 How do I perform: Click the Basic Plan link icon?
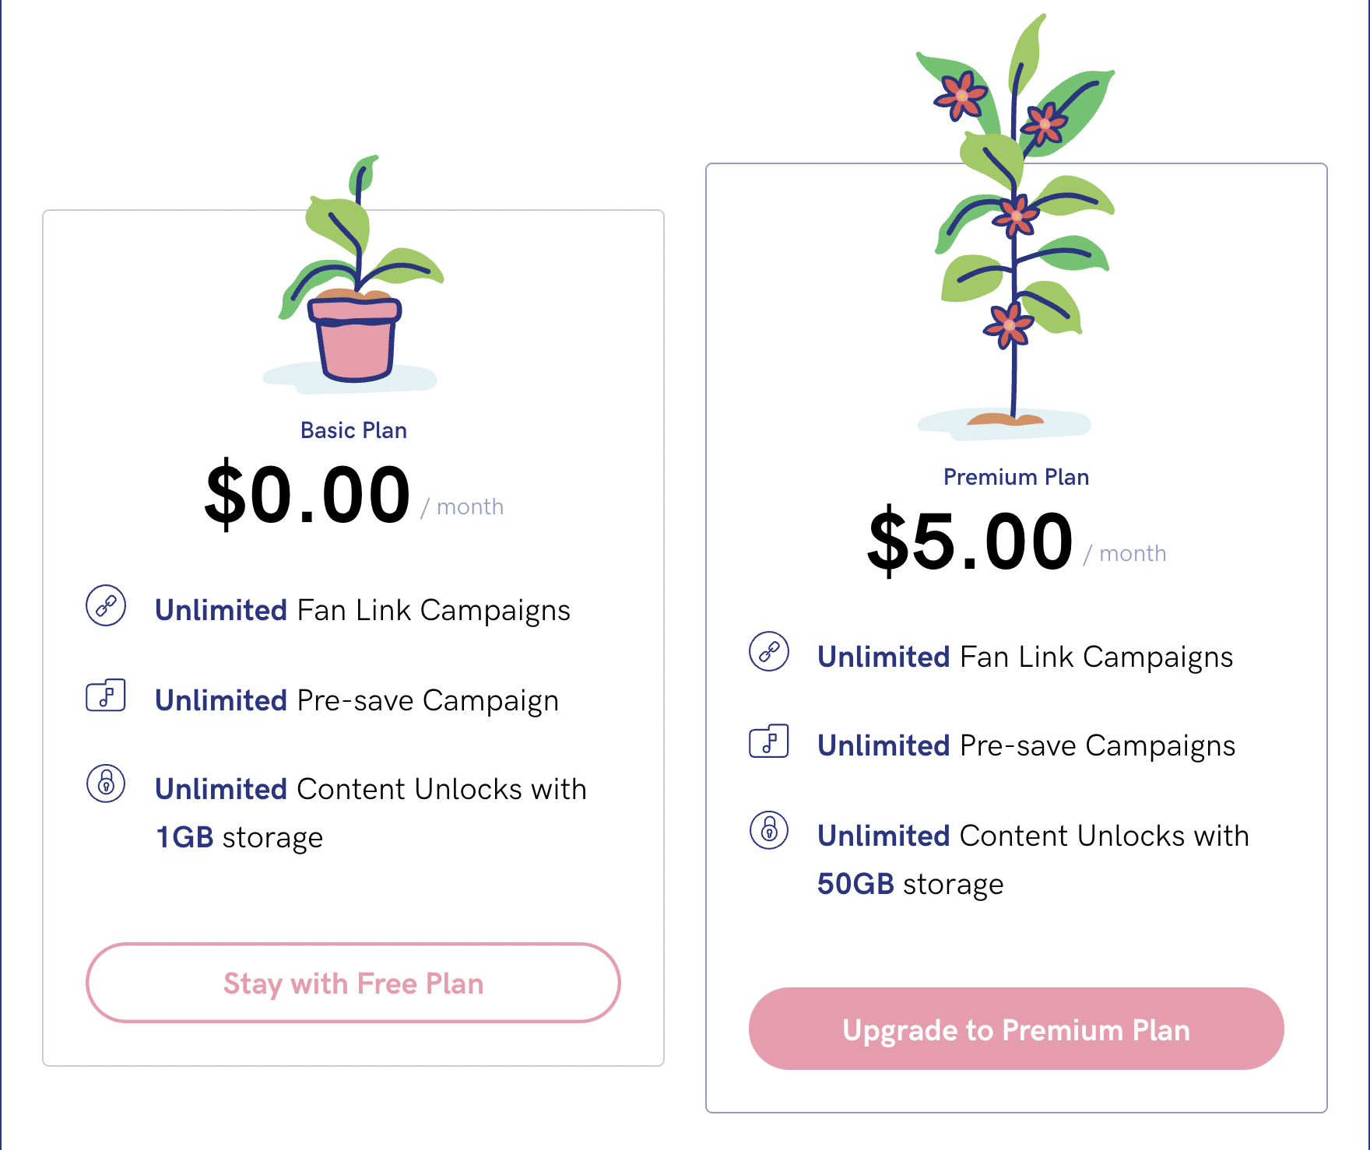pyautogui.click(x=106, y=605)
